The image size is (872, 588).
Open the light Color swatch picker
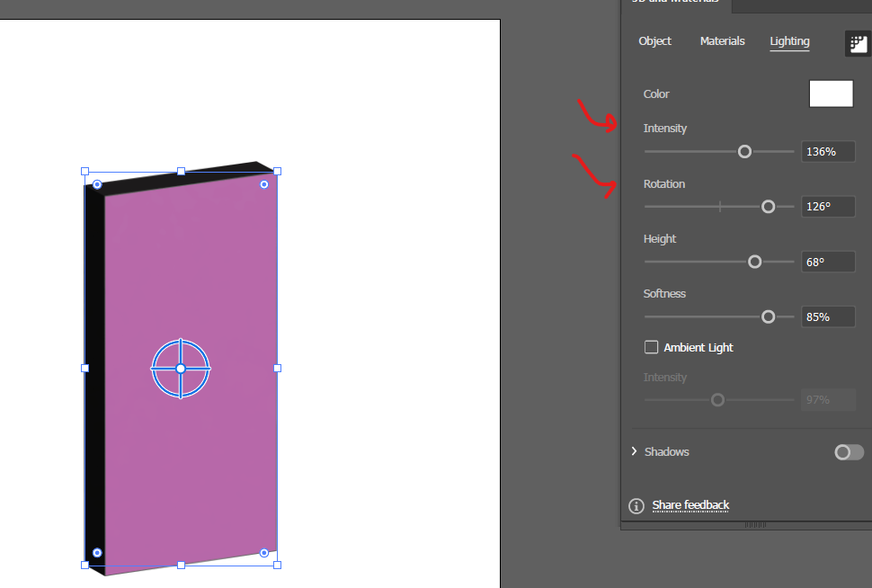point(830,94)
